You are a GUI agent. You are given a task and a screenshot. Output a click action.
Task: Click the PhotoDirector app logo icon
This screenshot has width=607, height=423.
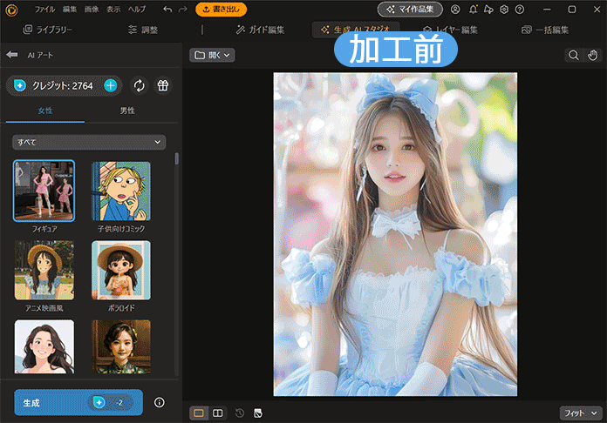coord(11,10)
